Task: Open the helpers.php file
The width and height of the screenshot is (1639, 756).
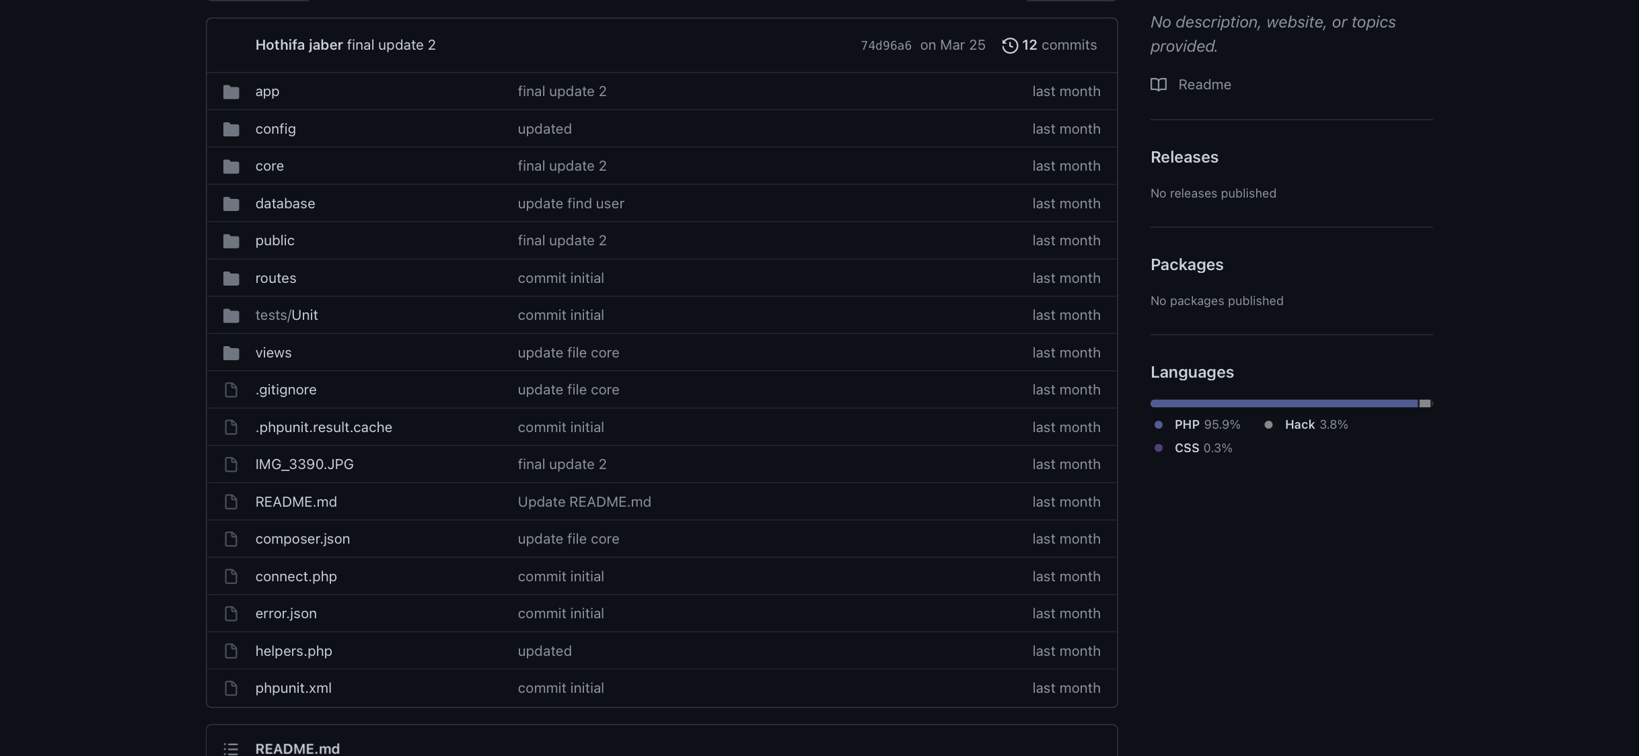Action: pos(293,650)
